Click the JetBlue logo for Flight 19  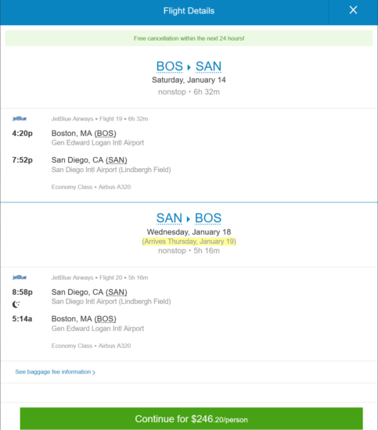tap(20, 119)
